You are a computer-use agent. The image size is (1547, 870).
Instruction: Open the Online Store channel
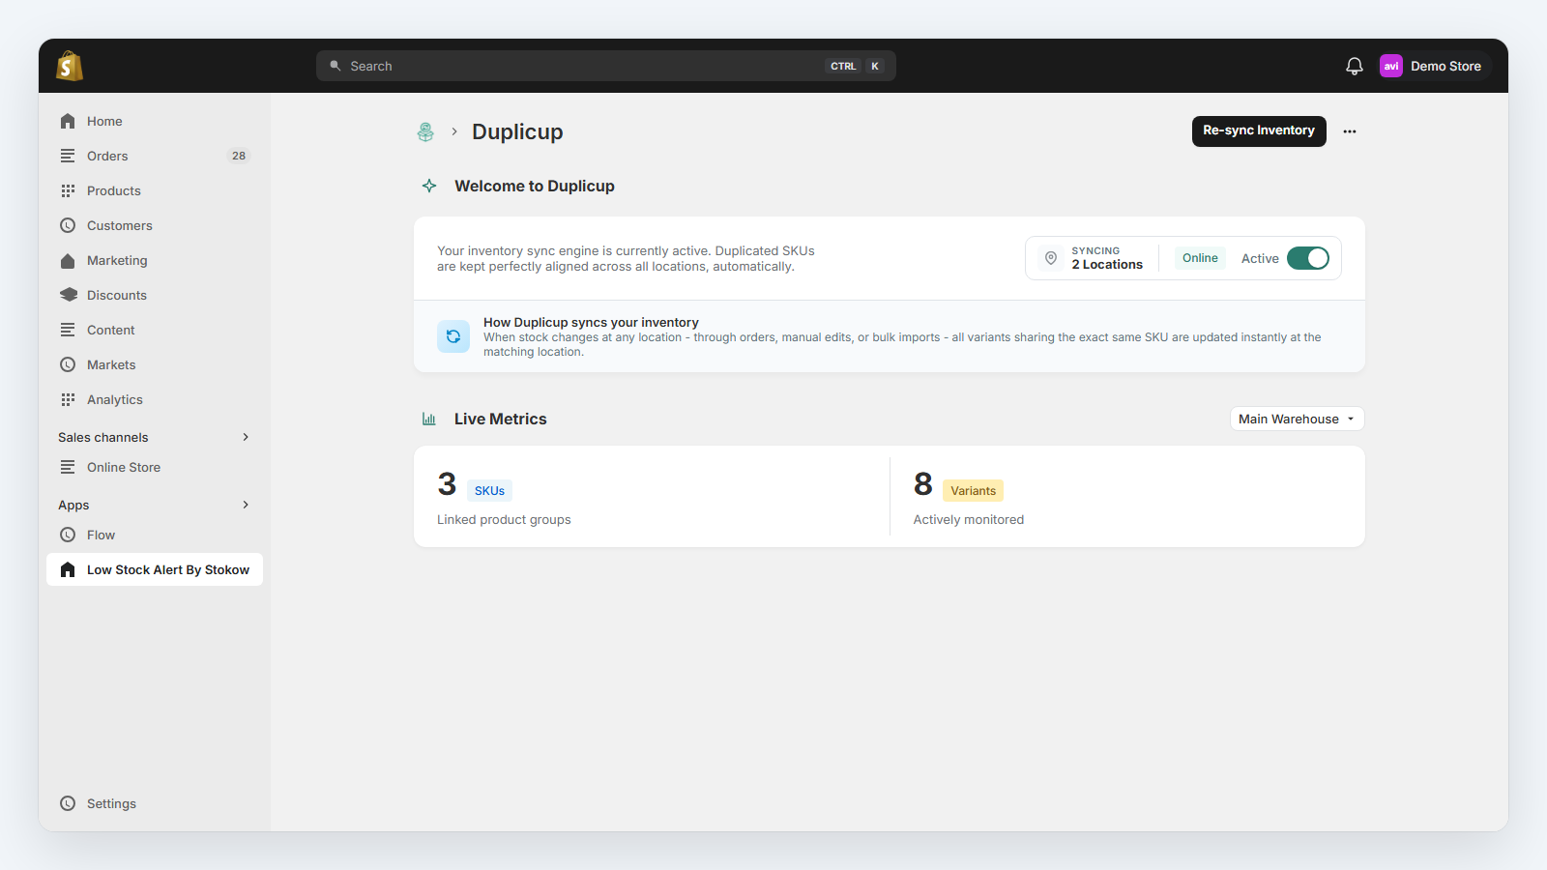[x=155, y=467]
